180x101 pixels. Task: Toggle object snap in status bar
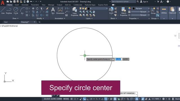106,99
